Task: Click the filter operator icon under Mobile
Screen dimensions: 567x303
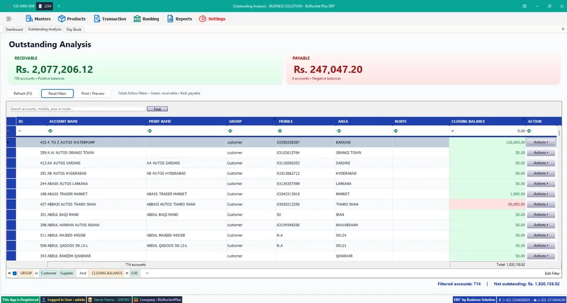Action: [x=279, y=131]
